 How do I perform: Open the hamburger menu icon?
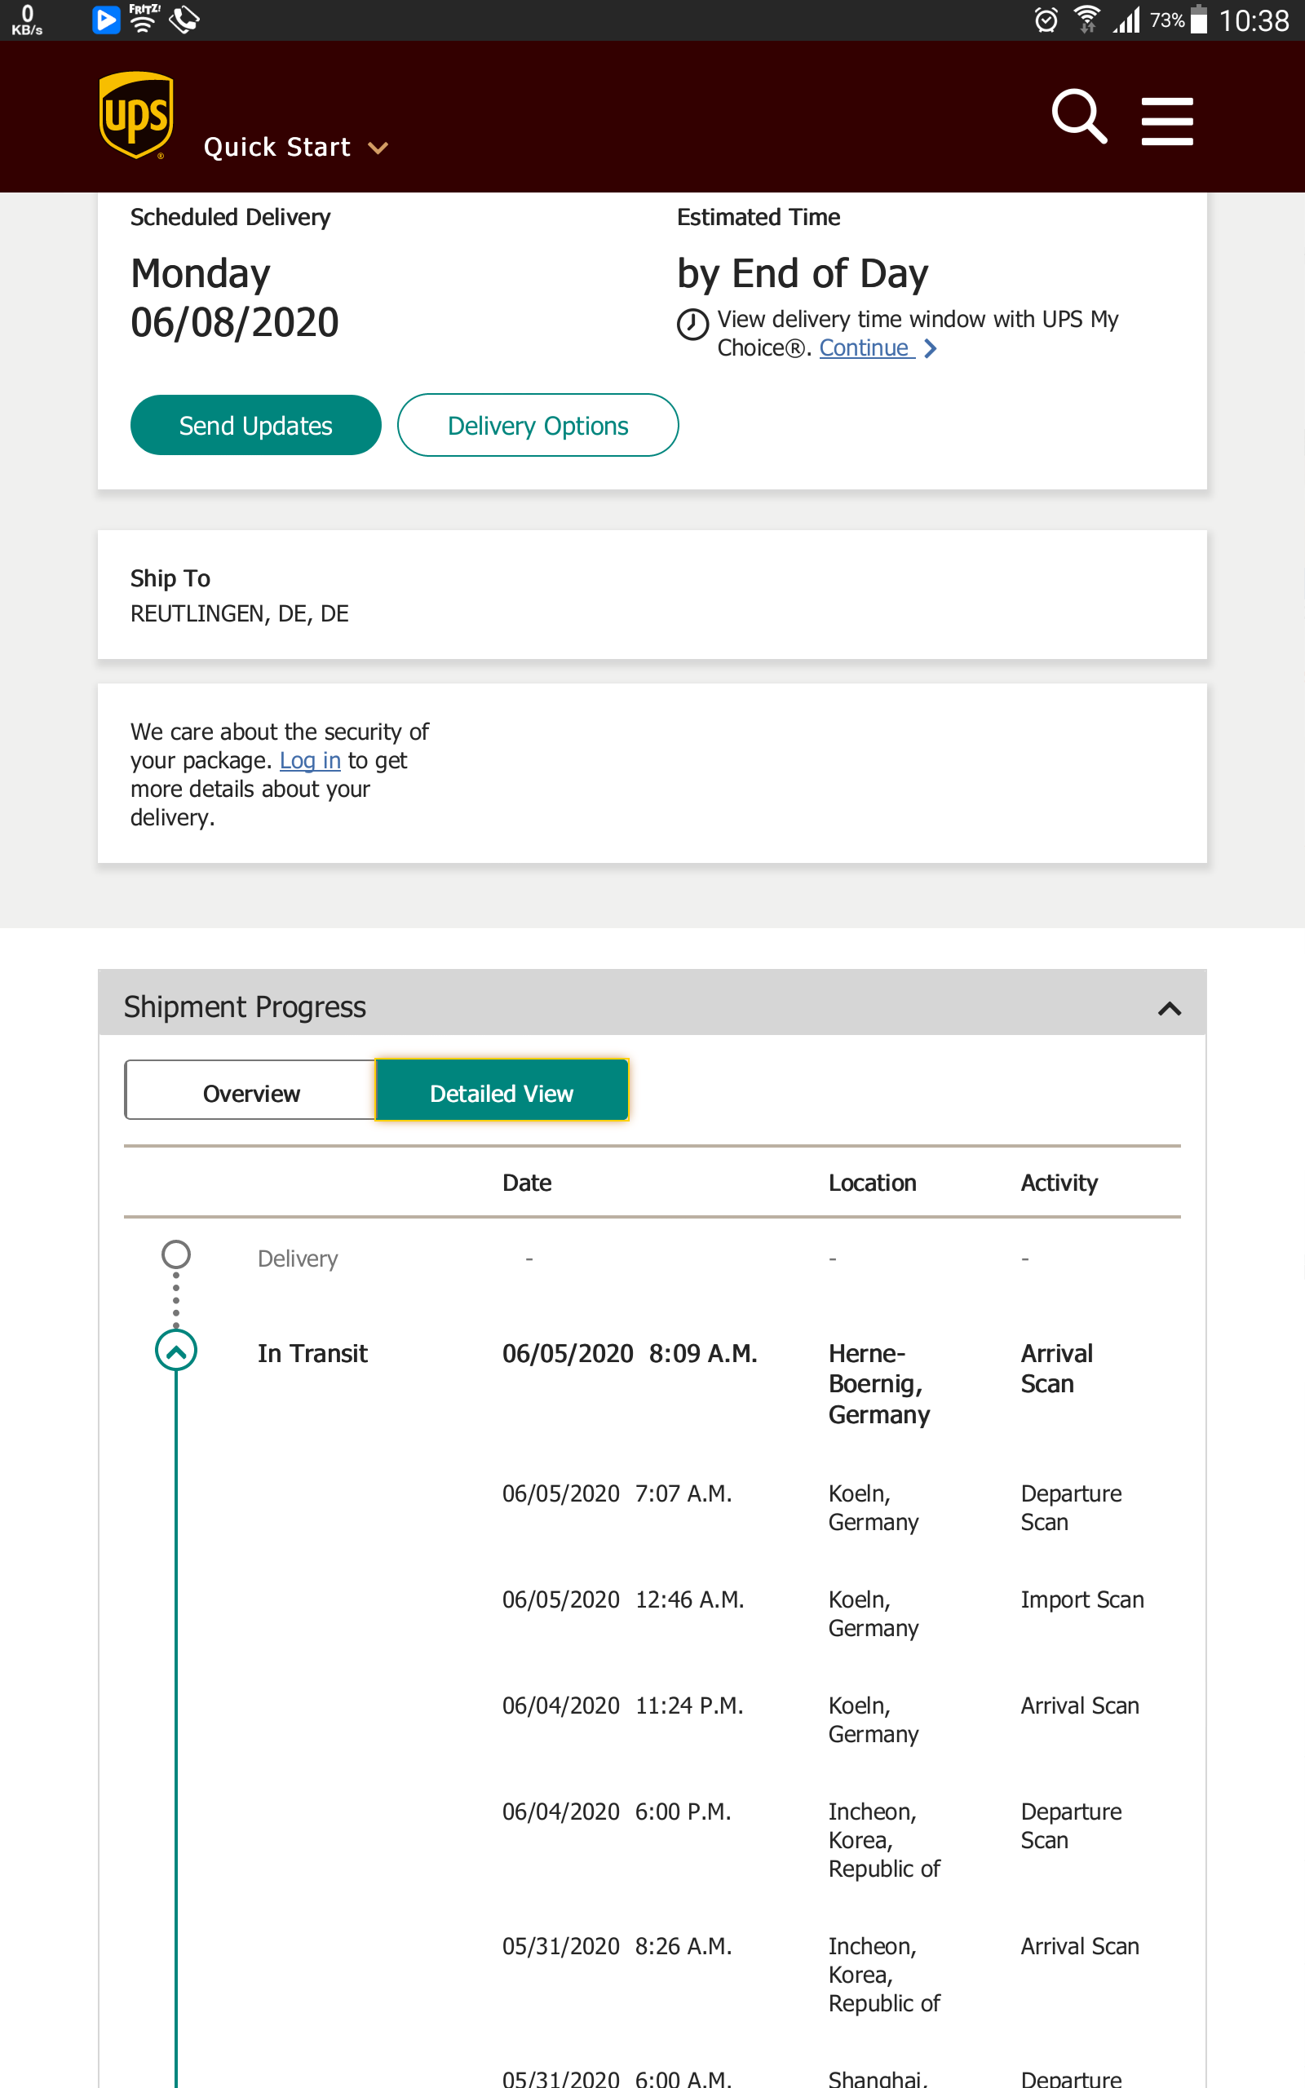(x=1167, y=121)
